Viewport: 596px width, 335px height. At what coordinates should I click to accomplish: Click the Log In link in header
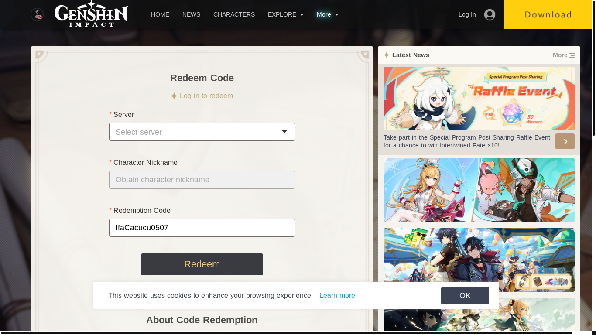pos(467,14)
